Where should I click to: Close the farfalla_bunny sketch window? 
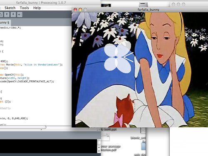[x=75, y=10]
